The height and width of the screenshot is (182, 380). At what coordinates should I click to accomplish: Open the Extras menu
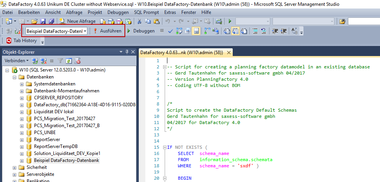[x=170, y=12]
